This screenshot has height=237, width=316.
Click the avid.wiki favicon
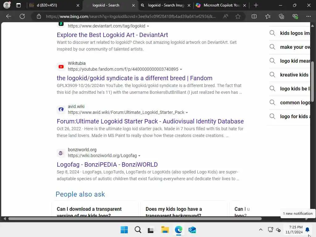pyautogui.click(x=61, y=110)
